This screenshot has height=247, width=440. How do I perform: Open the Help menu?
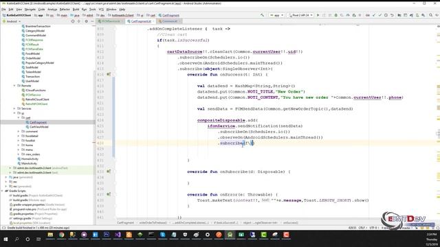pos(122,9)
